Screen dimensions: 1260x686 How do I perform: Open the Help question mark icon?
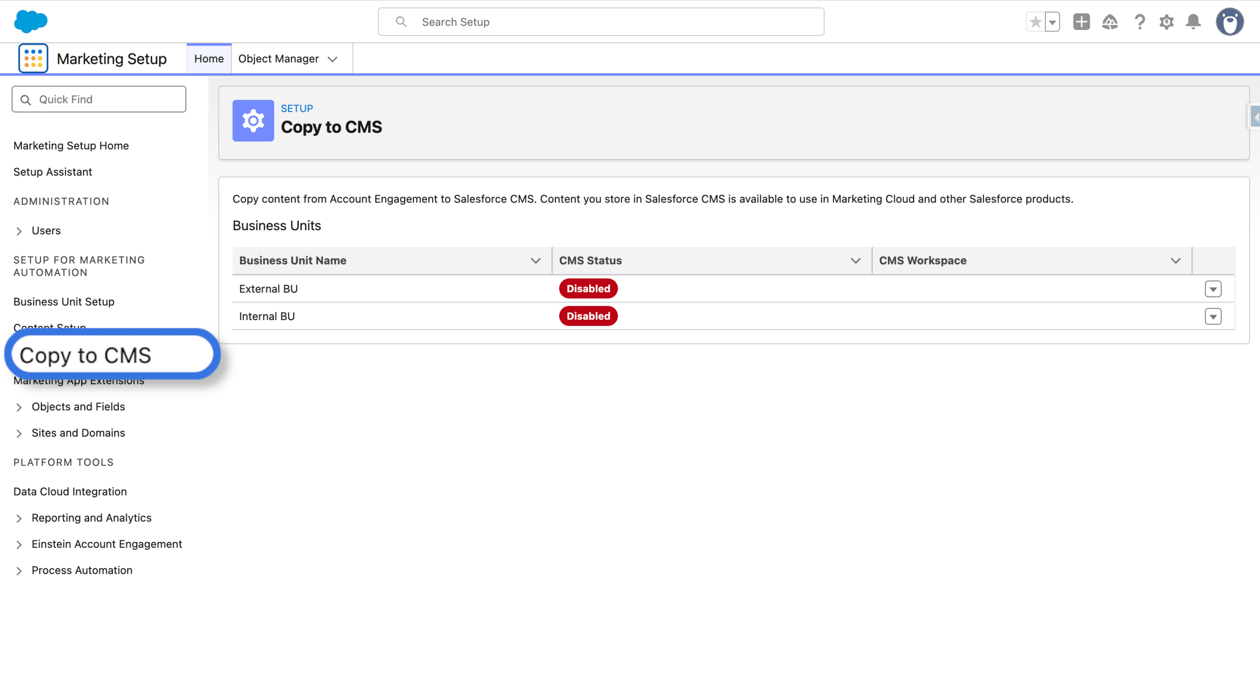pos(1139,22)
